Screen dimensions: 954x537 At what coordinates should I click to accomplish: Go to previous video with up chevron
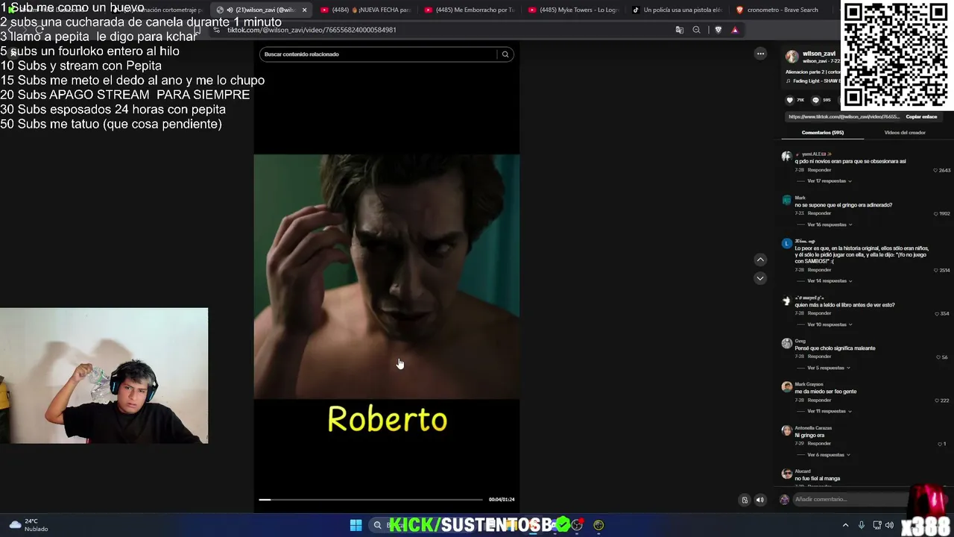[760, 260]
